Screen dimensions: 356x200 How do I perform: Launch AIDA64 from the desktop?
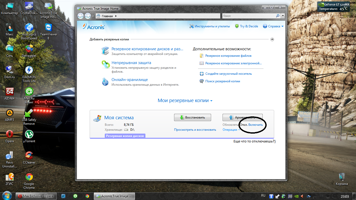(10, 94)
